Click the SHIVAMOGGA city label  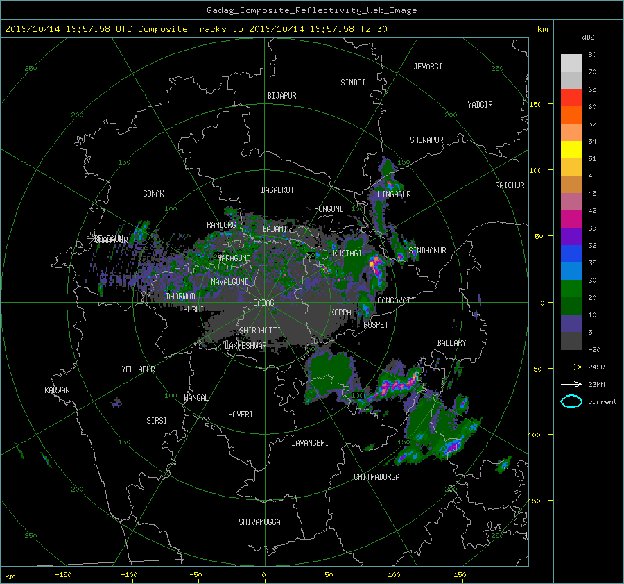tap(259, 522)
